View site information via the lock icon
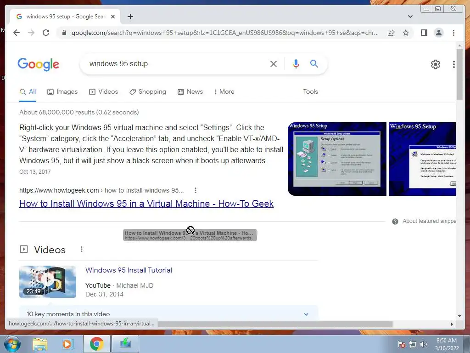 (64, 33)
